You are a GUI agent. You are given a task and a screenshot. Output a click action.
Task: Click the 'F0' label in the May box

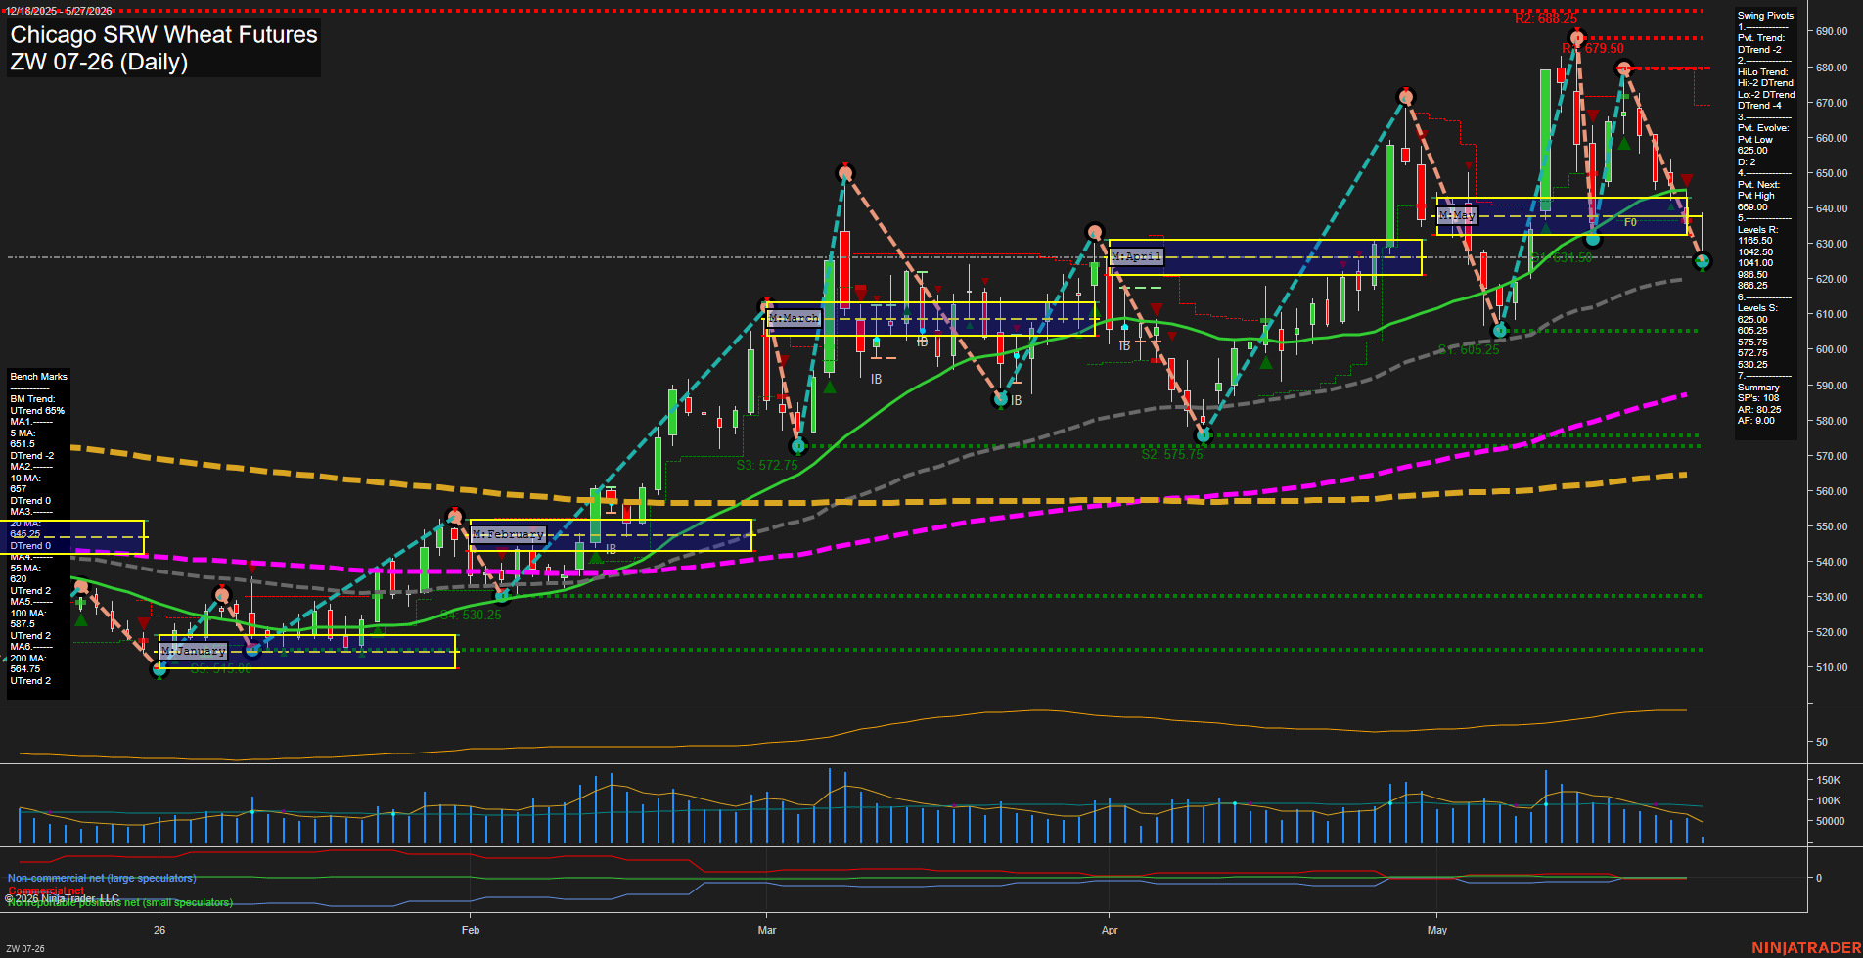coord(1630,222)
